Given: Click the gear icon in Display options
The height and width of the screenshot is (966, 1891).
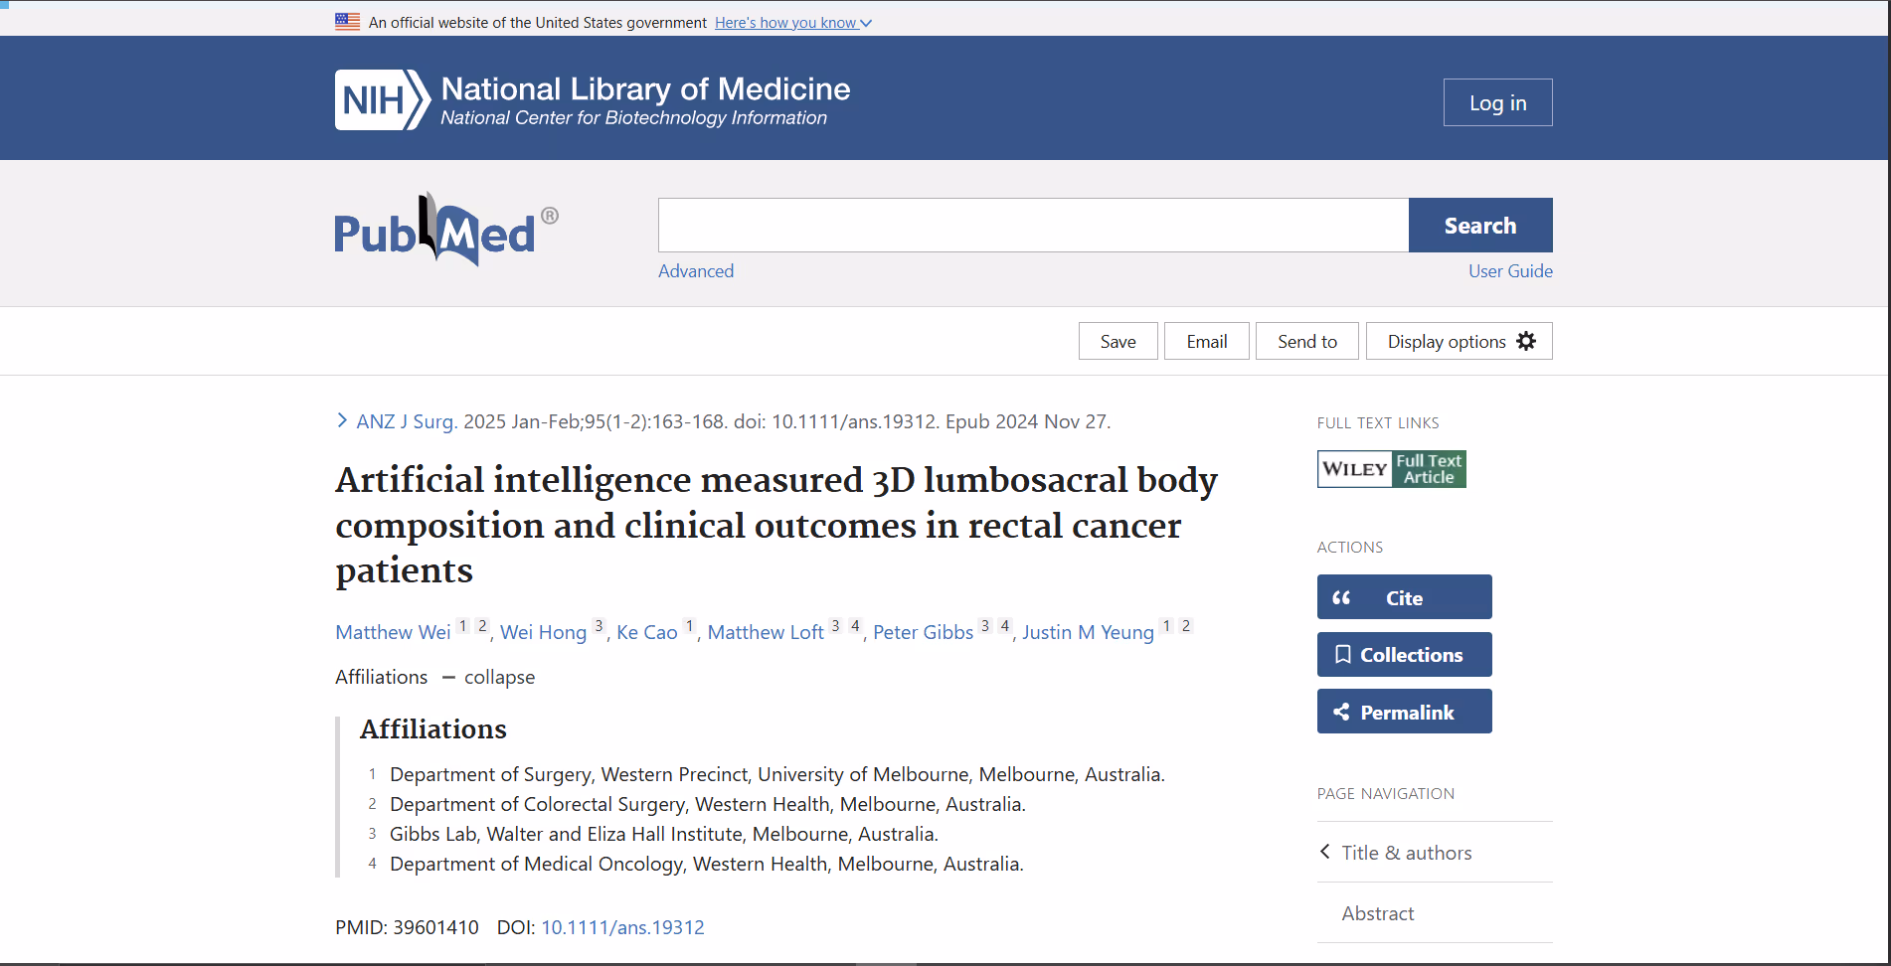Looking at the screenshot, I should (1526, 341).
